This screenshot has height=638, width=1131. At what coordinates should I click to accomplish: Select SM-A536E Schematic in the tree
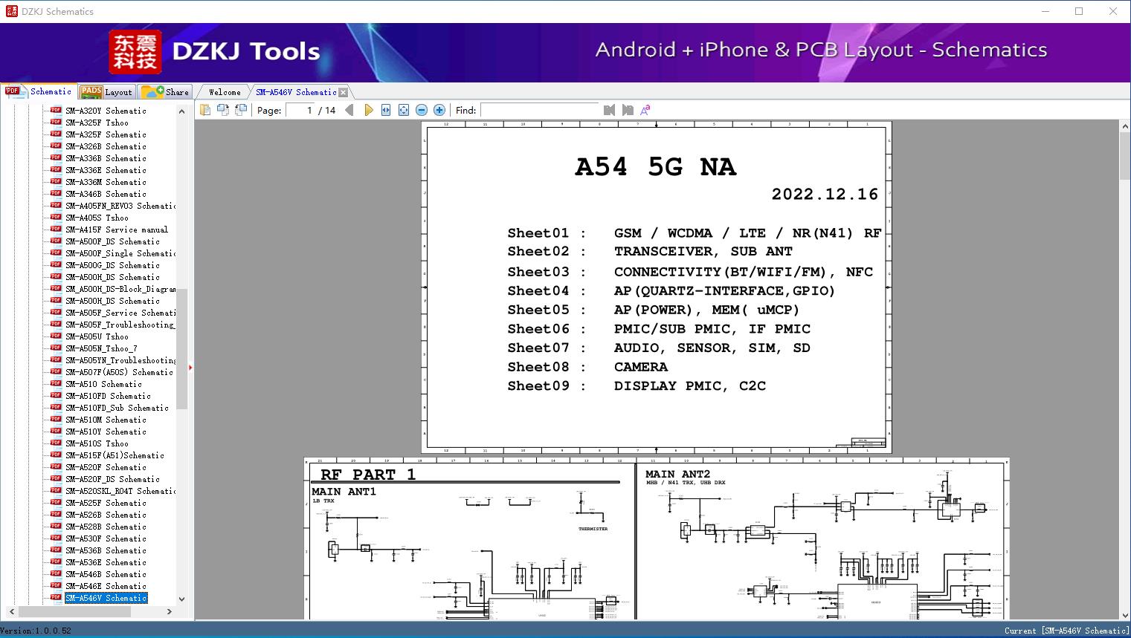coord(106,562)
